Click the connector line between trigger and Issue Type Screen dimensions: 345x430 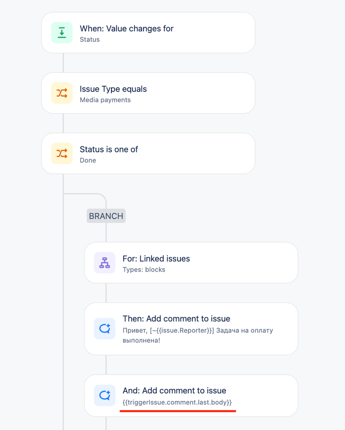pos(63,63)
